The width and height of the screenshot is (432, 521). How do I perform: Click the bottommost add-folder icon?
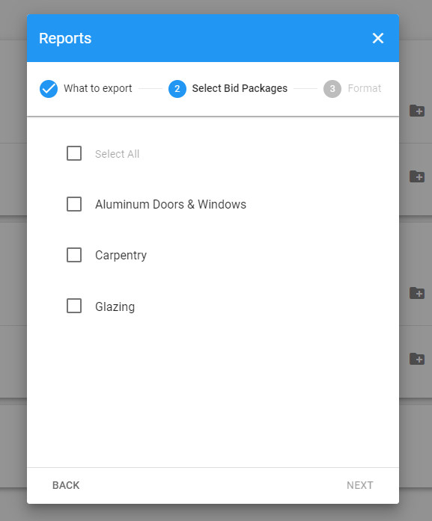[417, 359]
